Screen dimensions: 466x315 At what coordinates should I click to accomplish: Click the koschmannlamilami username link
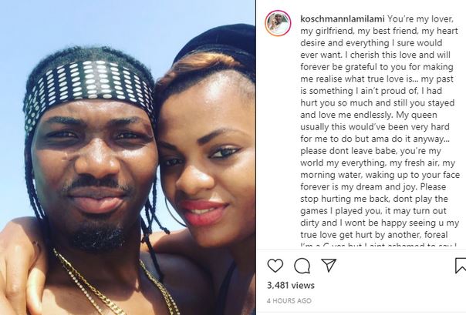[343, 19]
